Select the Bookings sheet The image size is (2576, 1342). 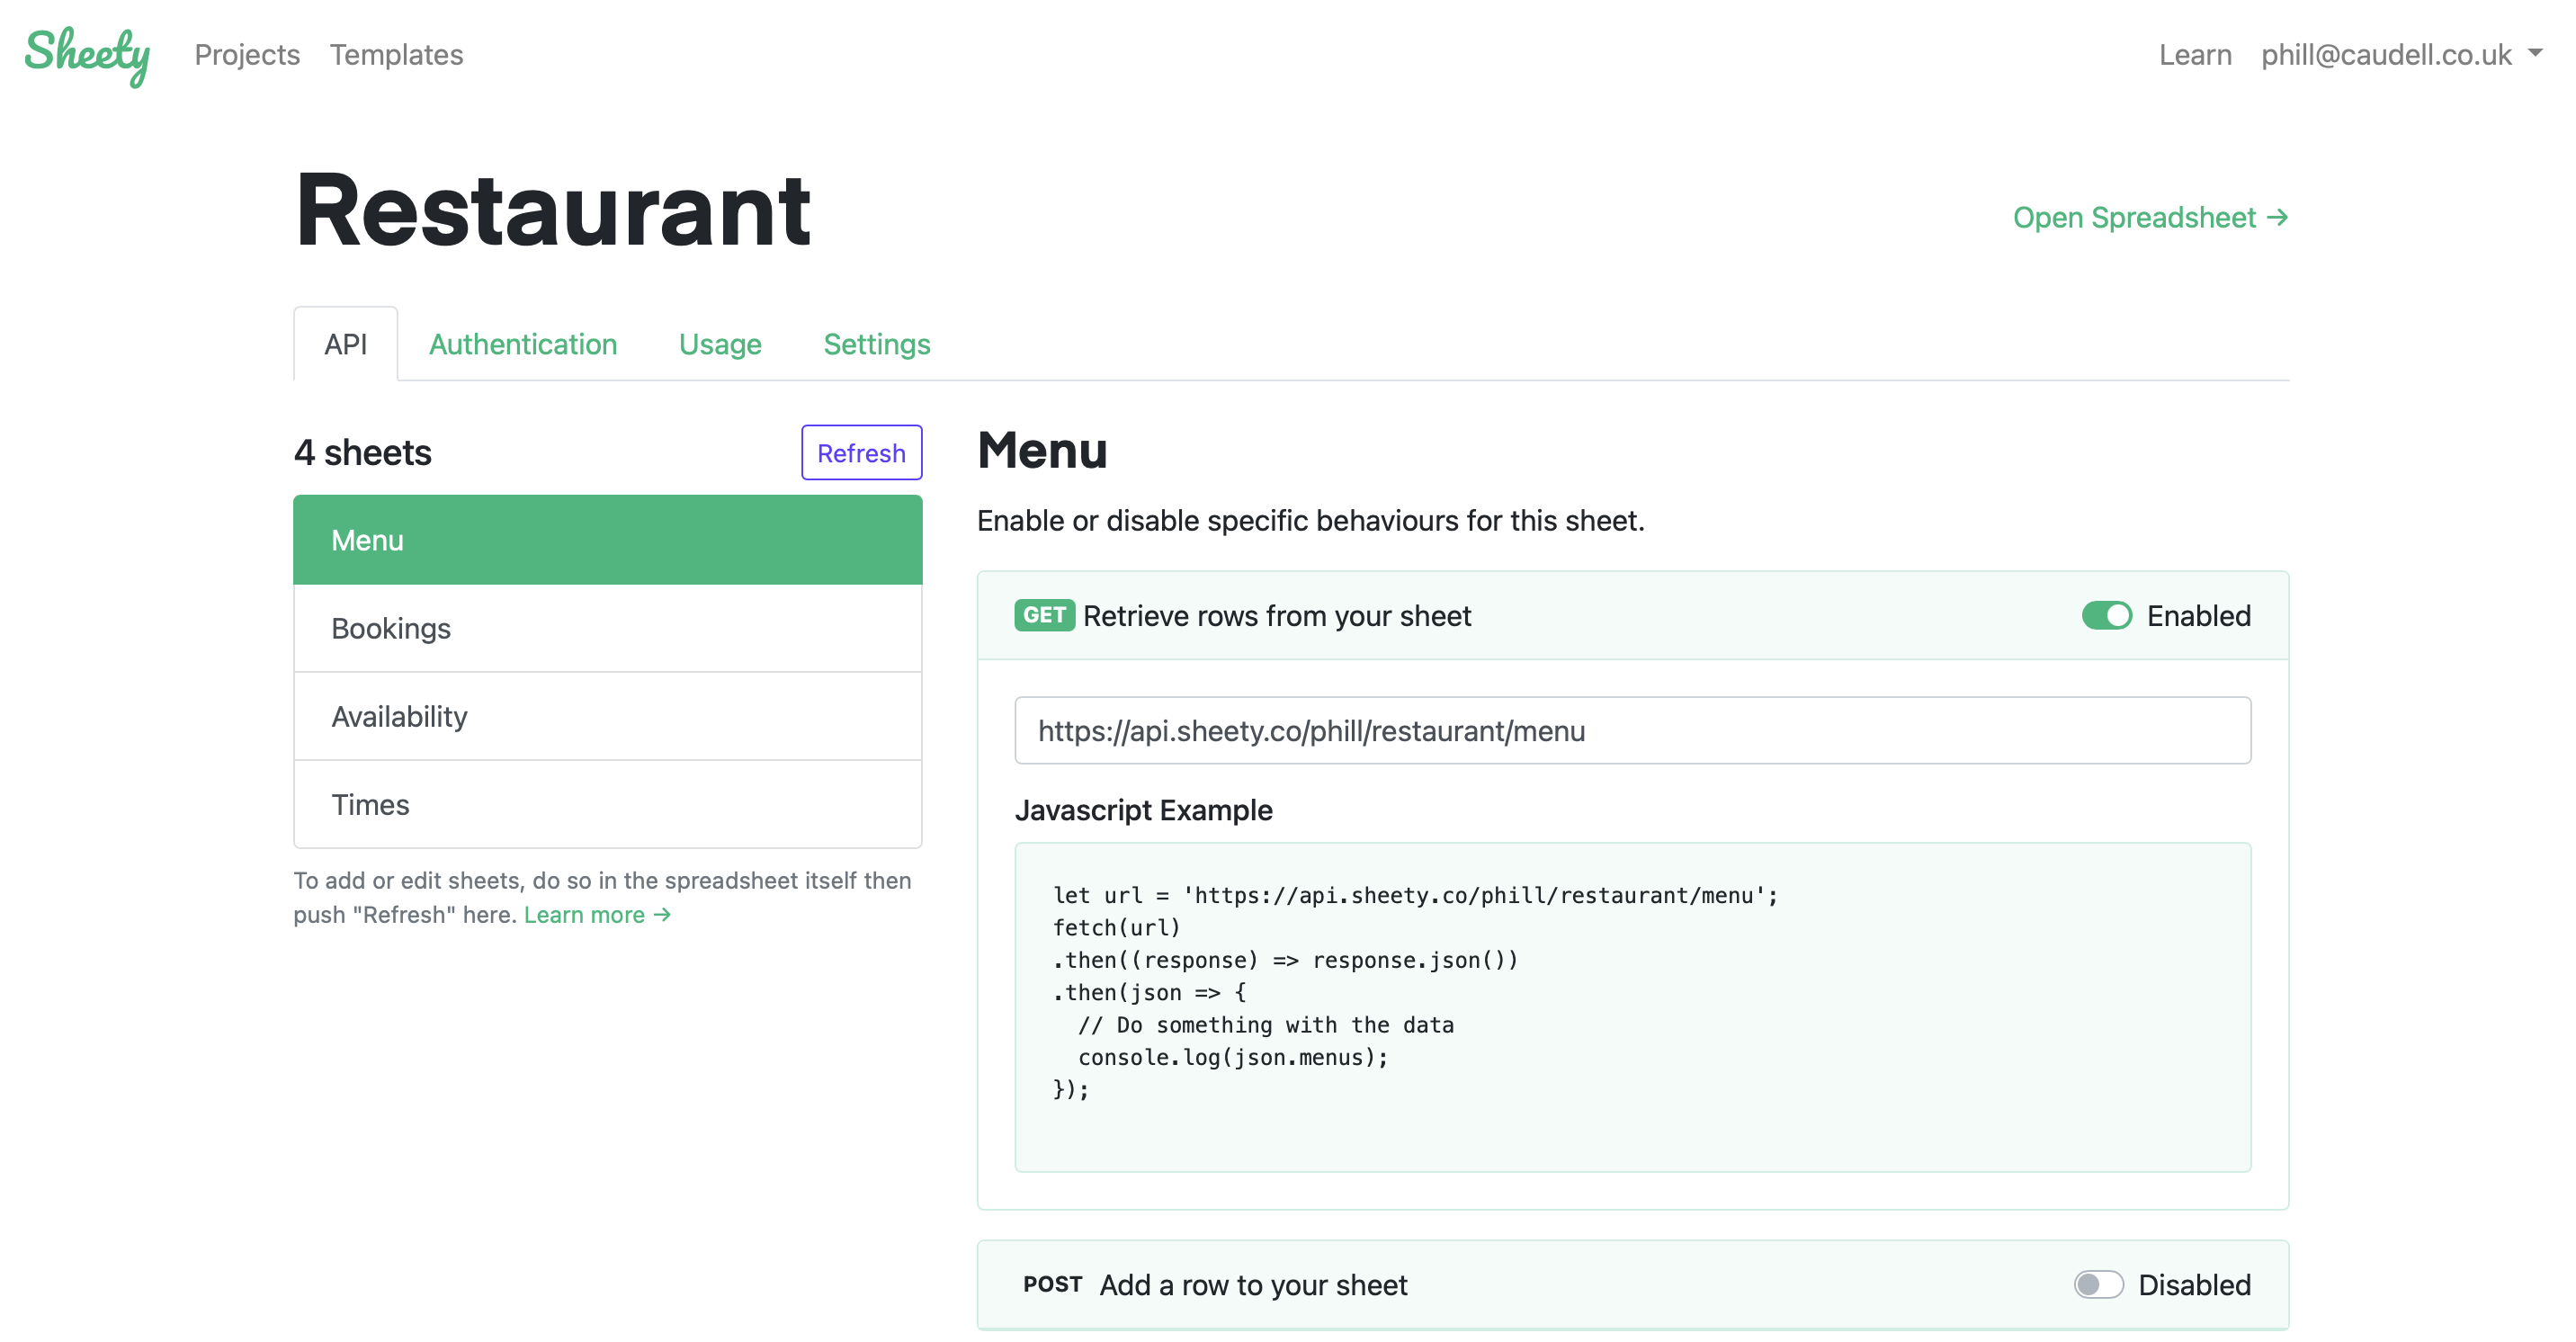point(607,628)
